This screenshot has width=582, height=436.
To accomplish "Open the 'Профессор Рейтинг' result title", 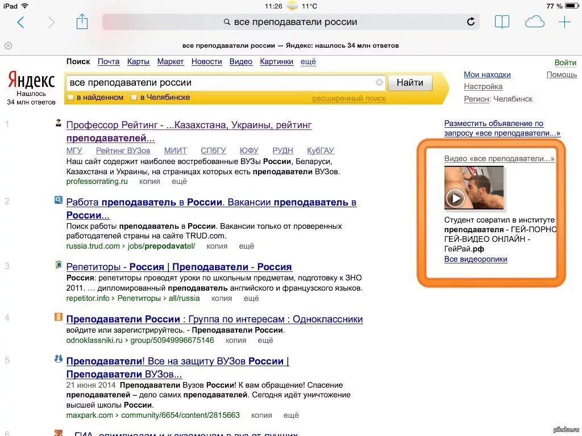I will [x=189, y=132].
